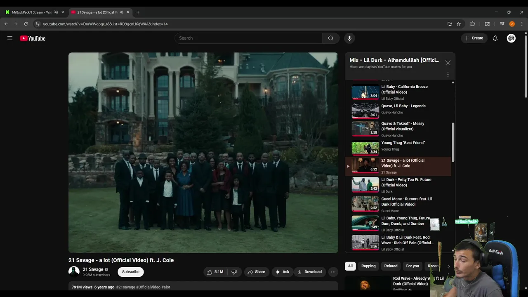528x297 pixels.
Task: Open a new browser tab
Action: pos(138,12)
